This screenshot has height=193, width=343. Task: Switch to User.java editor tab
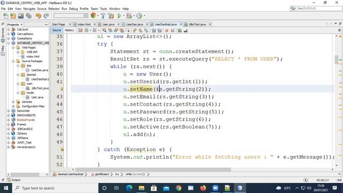(108, 24)
